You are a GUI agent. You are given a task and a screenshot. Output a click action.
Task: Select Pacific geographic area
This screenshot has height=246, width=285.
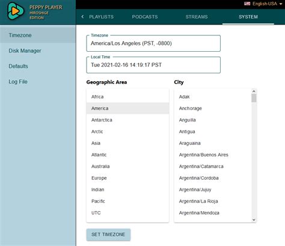tap(127, 201)
